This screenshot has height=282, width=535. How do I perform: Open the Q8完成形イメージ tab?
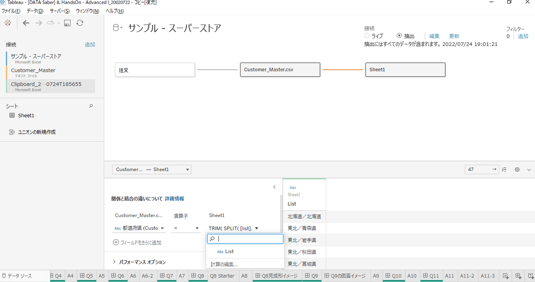tap(276, 276)
